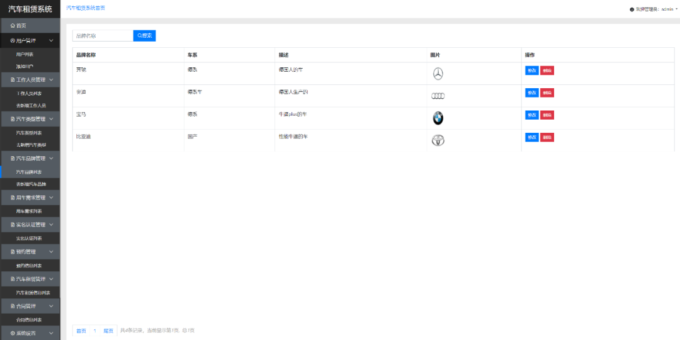680x340 pixels.
Task: Go to 去新增工作人员 in the sidebar
Action: (x=31, y=105)
